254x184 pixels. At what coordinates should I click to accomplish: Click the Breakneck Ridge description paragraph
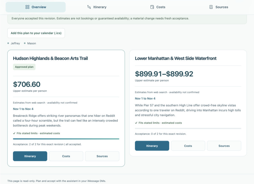click(65, 121)
